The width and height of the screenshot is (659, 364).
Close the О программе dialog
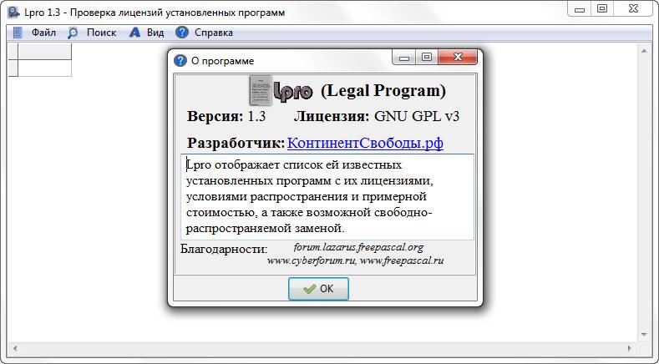click(x=458, y=57)
